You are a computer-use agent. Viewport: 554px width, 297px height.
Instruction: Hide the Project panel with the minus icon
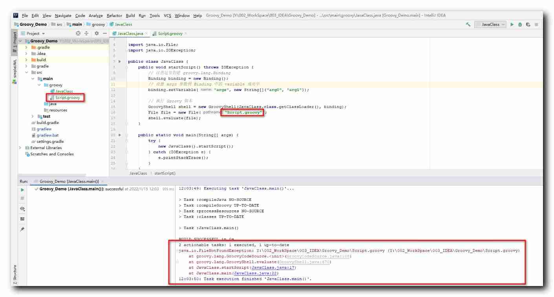(105, 34)
